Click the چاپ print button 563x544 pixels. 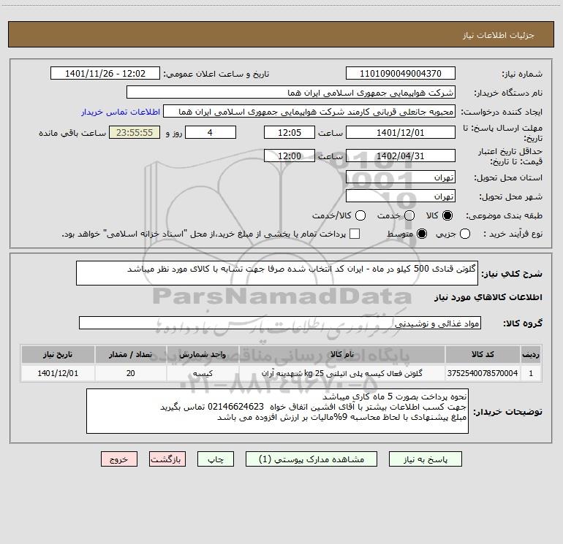[216, 459]
